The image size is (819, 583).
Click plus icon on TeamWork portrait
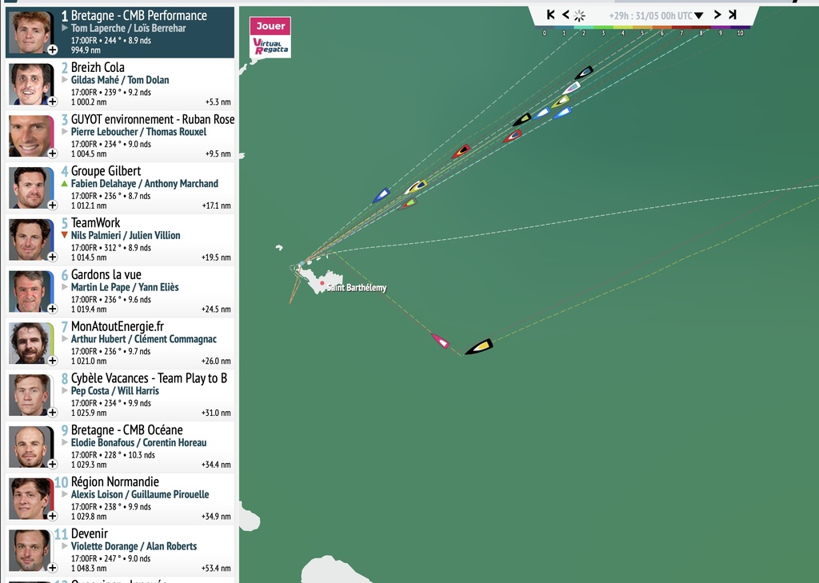(52, 257)
